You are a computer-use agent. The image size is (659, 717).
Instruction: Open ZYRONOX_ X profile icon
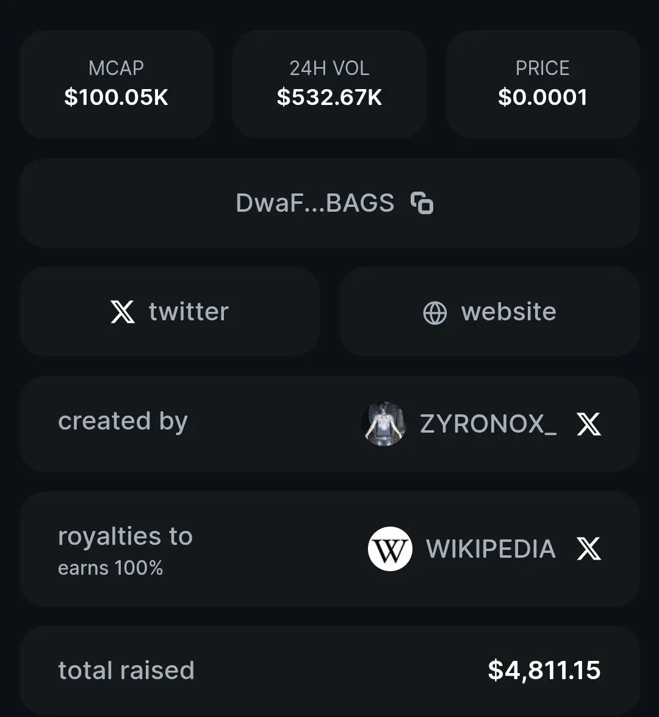[589, 424]
